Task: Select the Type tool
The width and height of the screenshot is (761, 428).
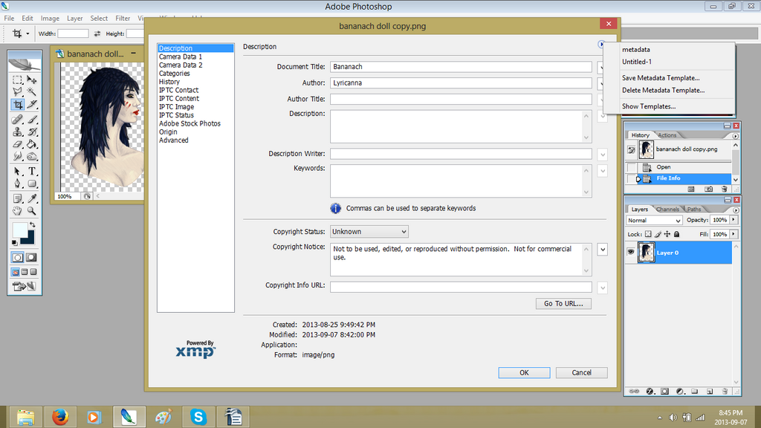Action: tap(31, 172)
